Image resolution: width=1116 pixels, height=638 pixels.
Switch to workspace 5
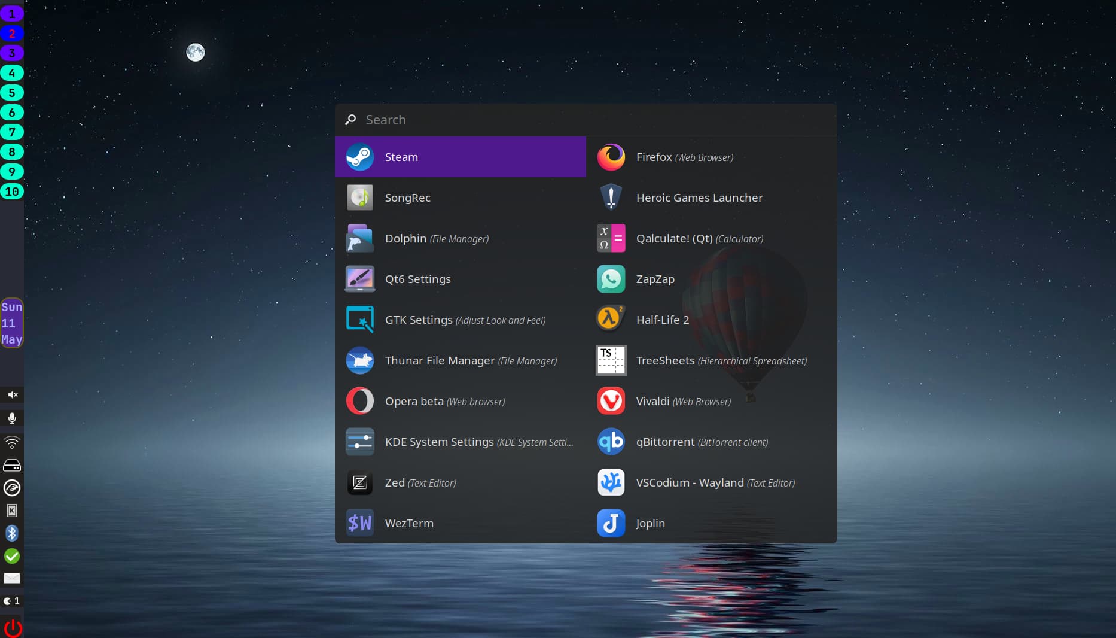click(12, 93)
